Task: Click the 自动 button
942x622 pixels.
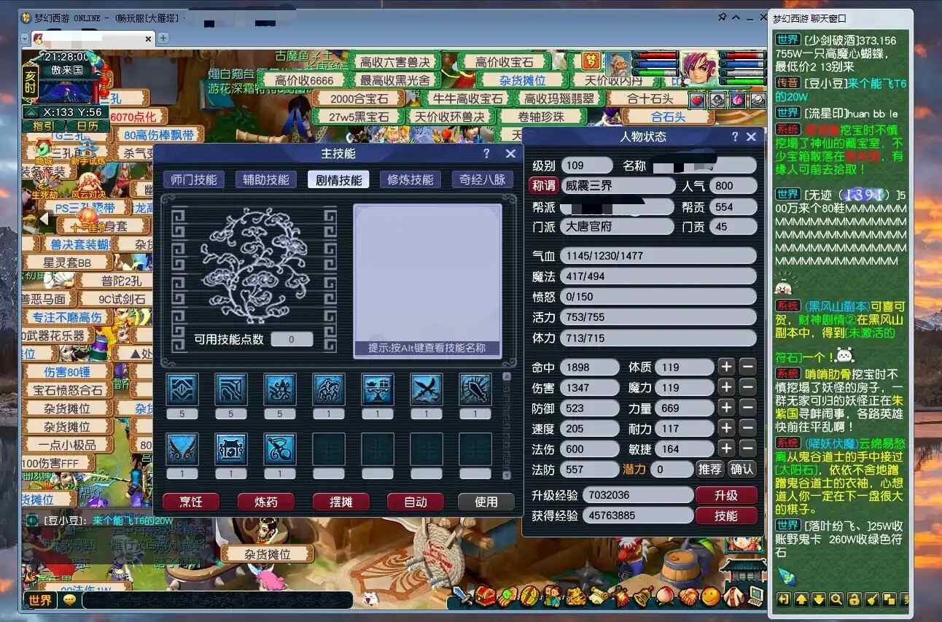Action: [x=416, y=502]
